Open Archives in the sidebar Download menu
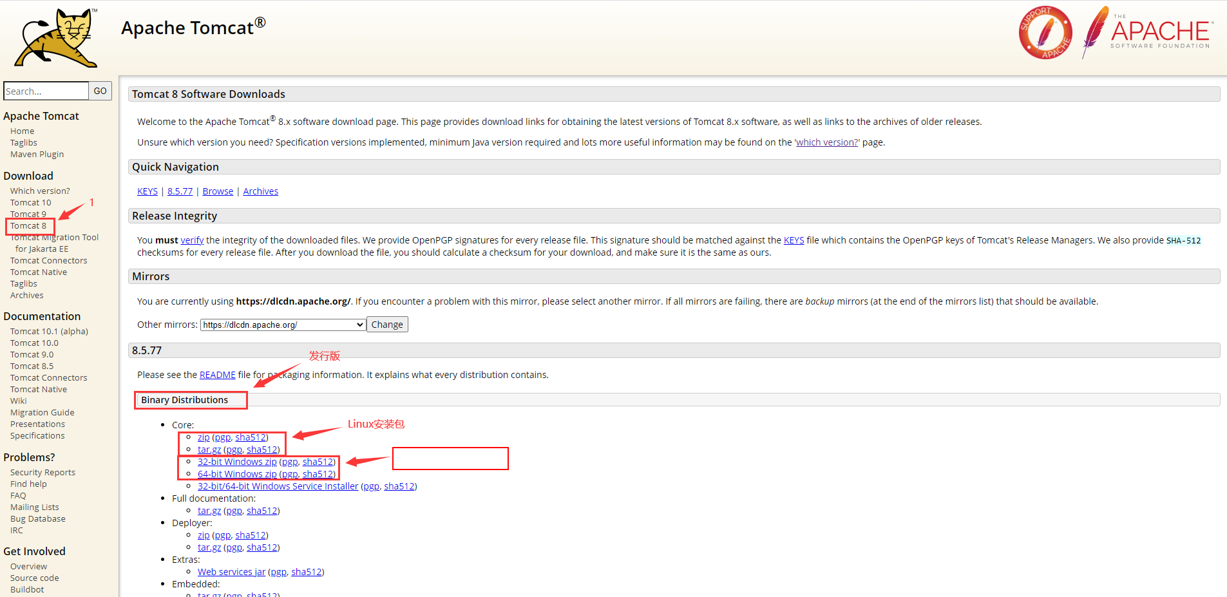 click(27, 295)
